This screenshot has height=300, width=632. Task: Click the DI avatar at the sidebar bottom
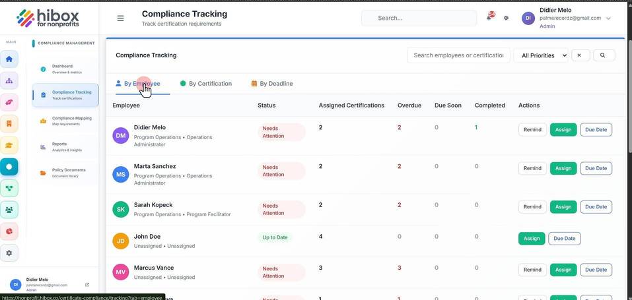coord(15,285)
